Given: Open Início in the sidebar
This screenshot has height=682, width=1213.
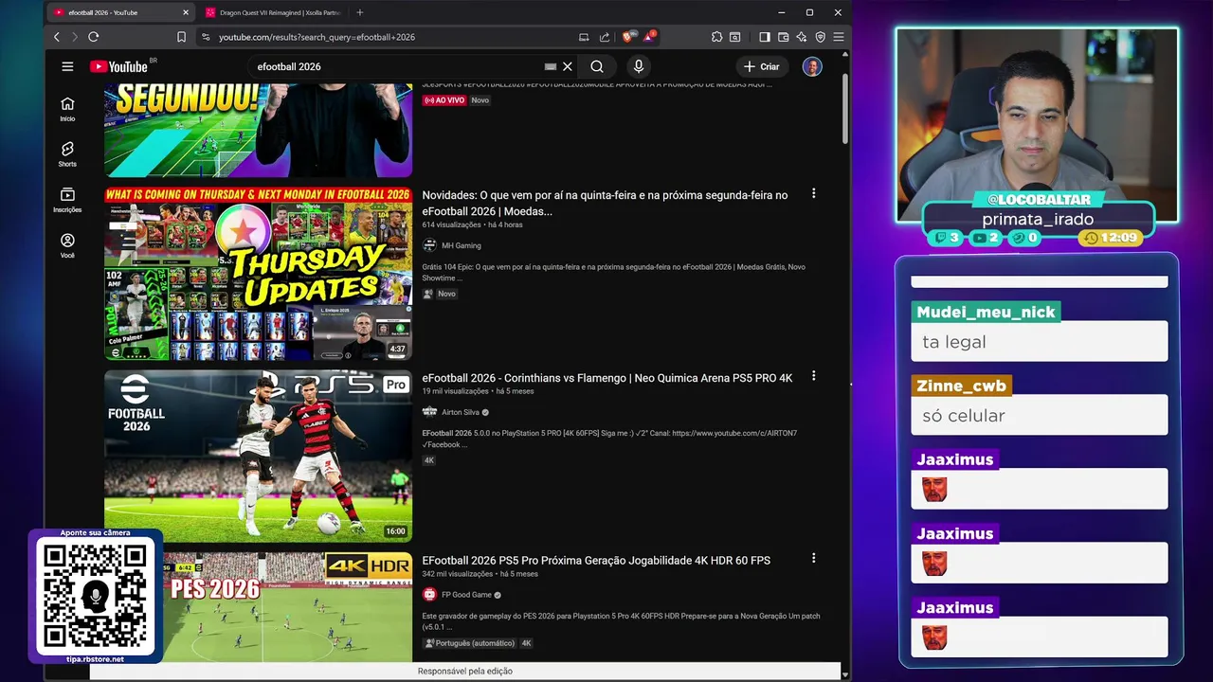Looking at the screenshot, I should click(x=67, y=109).
